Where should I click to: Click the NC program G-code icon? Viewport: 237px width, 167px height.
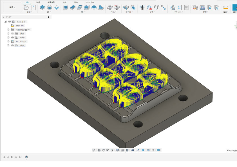click(x=33, y=7)
